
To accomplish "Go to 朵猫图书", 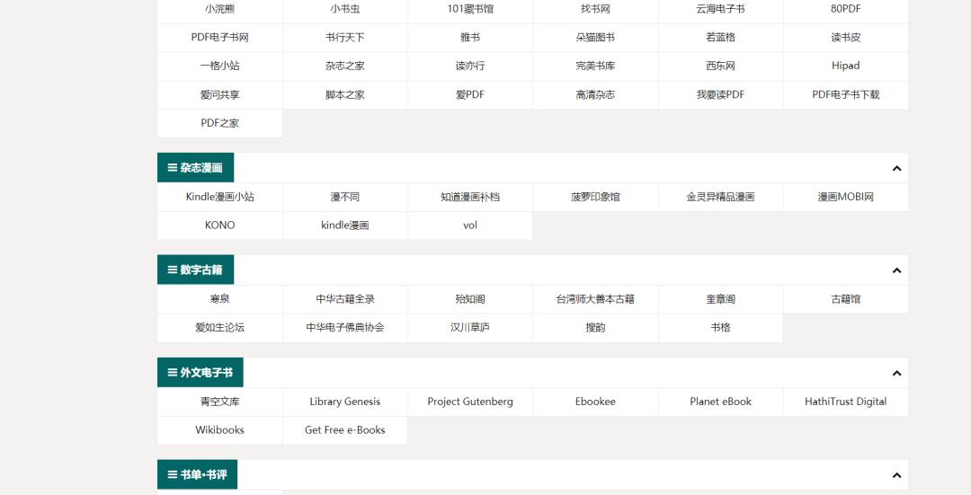I will coord(595,37).
